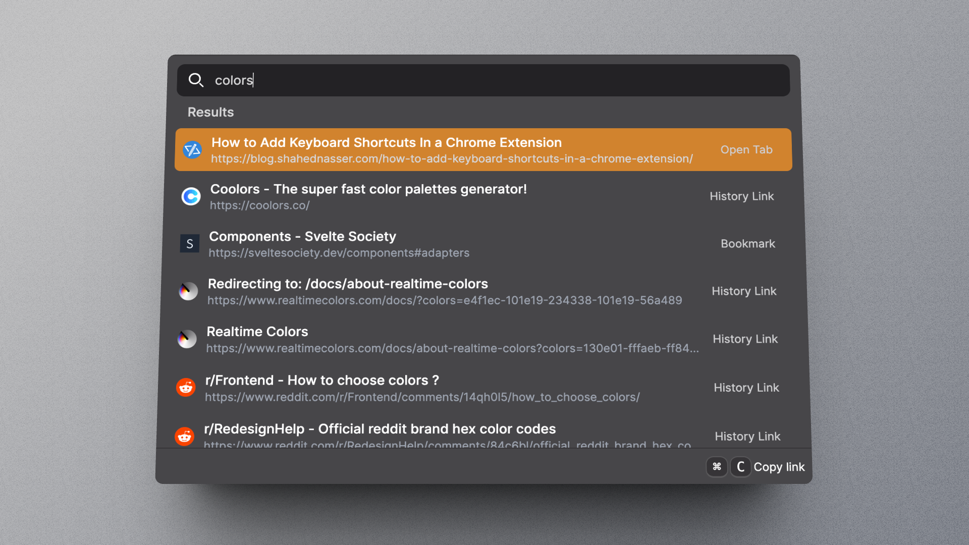Screen dimensions: 969x545
Task: Choose the 'Components - Svelte Society' bookmark
Action: [x=302, y=237]
